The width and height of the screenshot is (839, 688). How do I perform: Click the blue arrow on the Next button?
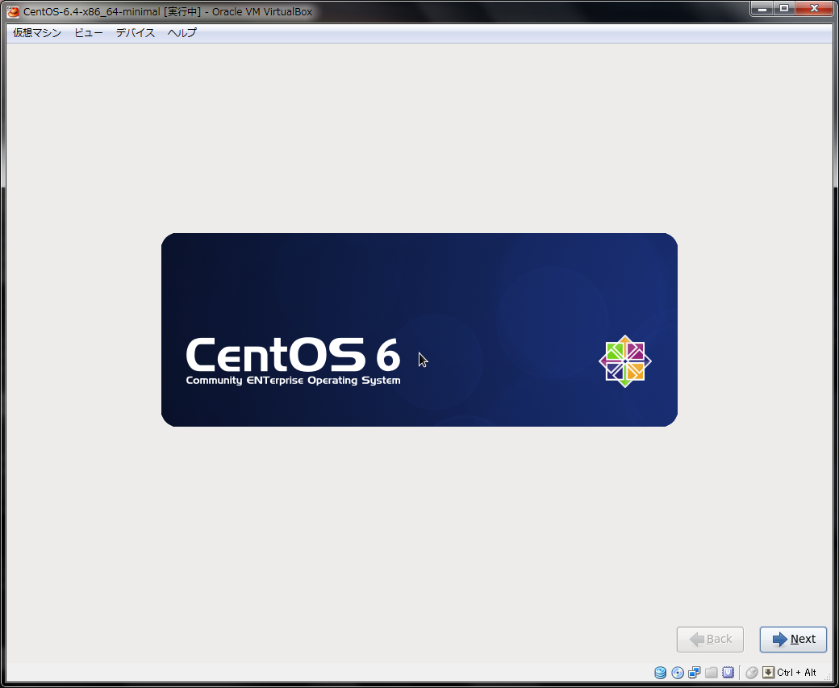[x=780, y=640]
